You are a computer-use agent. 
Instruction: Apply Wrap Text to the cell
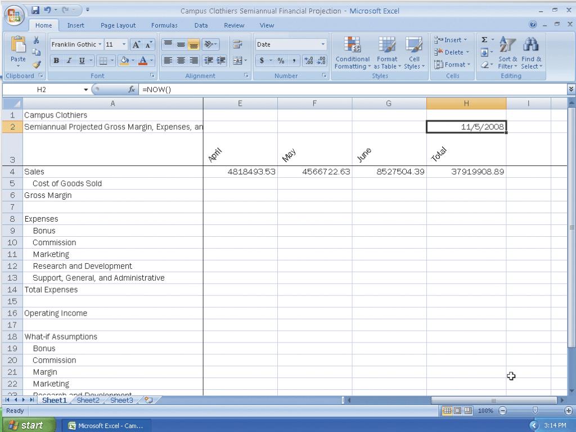(x=237, y=44)
